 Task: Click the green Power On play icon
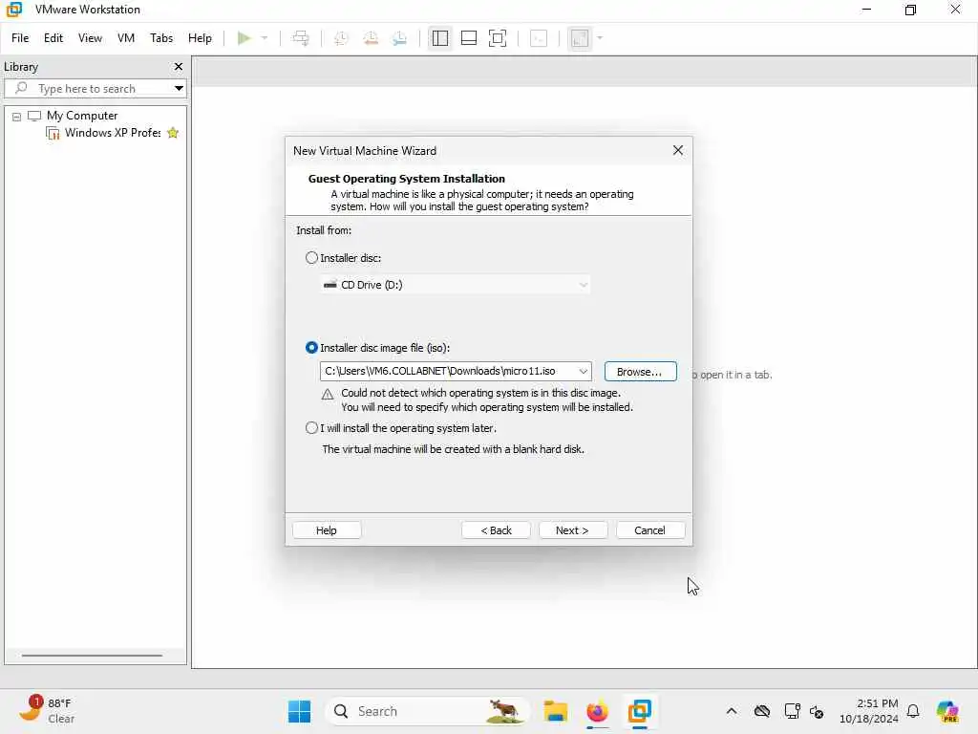(x=244, y=38)
